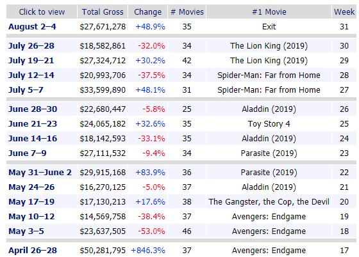
Task: Click the June 14–16 weekend date
Action: [33, 139]
